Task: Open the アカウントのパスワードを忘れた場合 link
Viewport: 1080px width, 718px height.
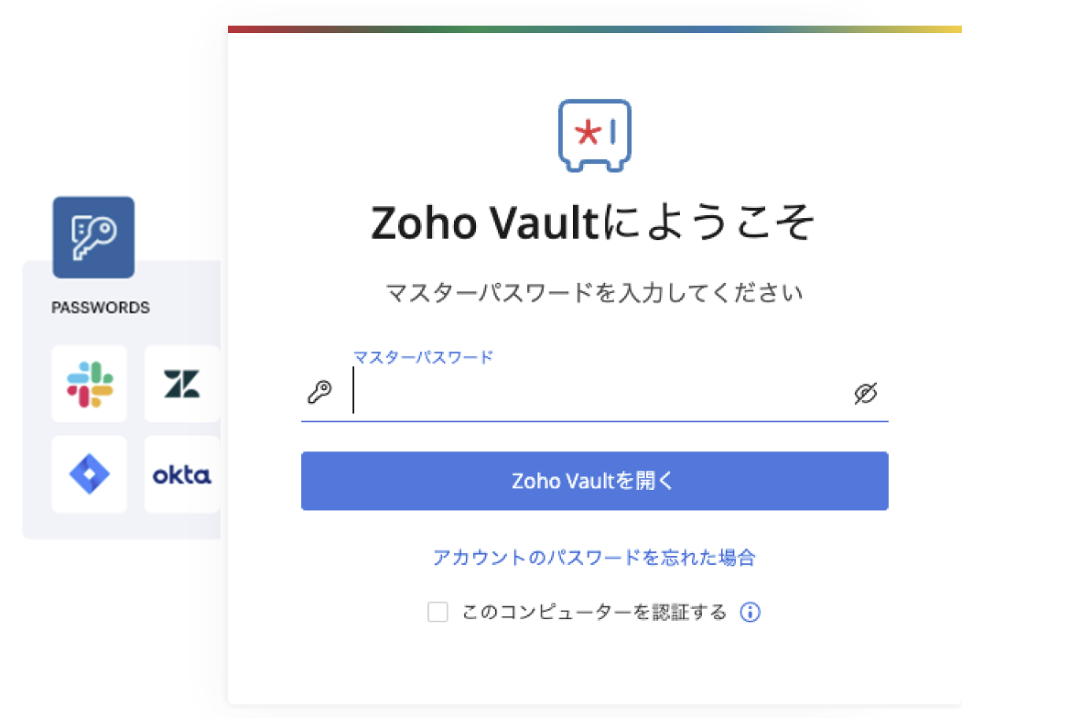Action: (x=594, y=558)
